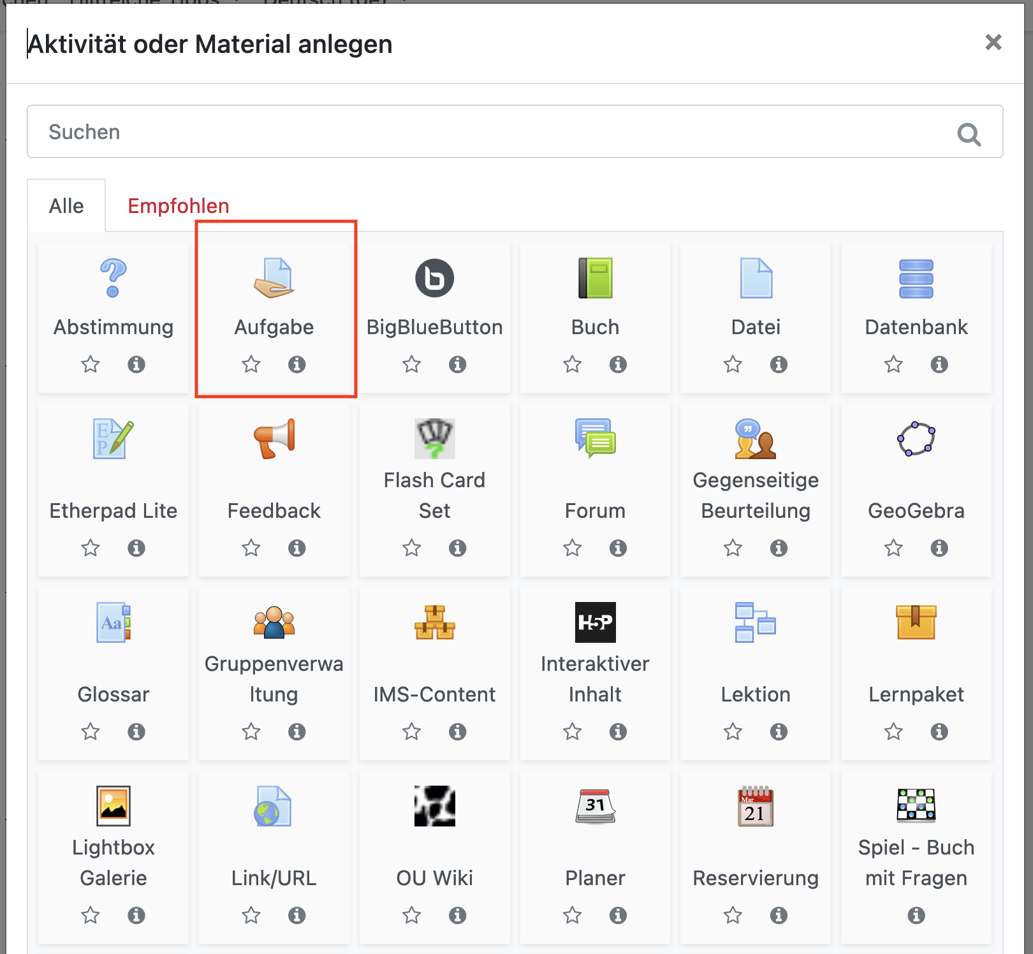Select the Alle tab
The height and width of the screenshot is (954, 1033).
(67, 205)
